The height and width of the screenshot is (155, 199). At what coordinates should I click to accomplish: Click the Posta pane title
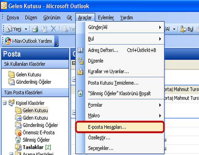12,54
